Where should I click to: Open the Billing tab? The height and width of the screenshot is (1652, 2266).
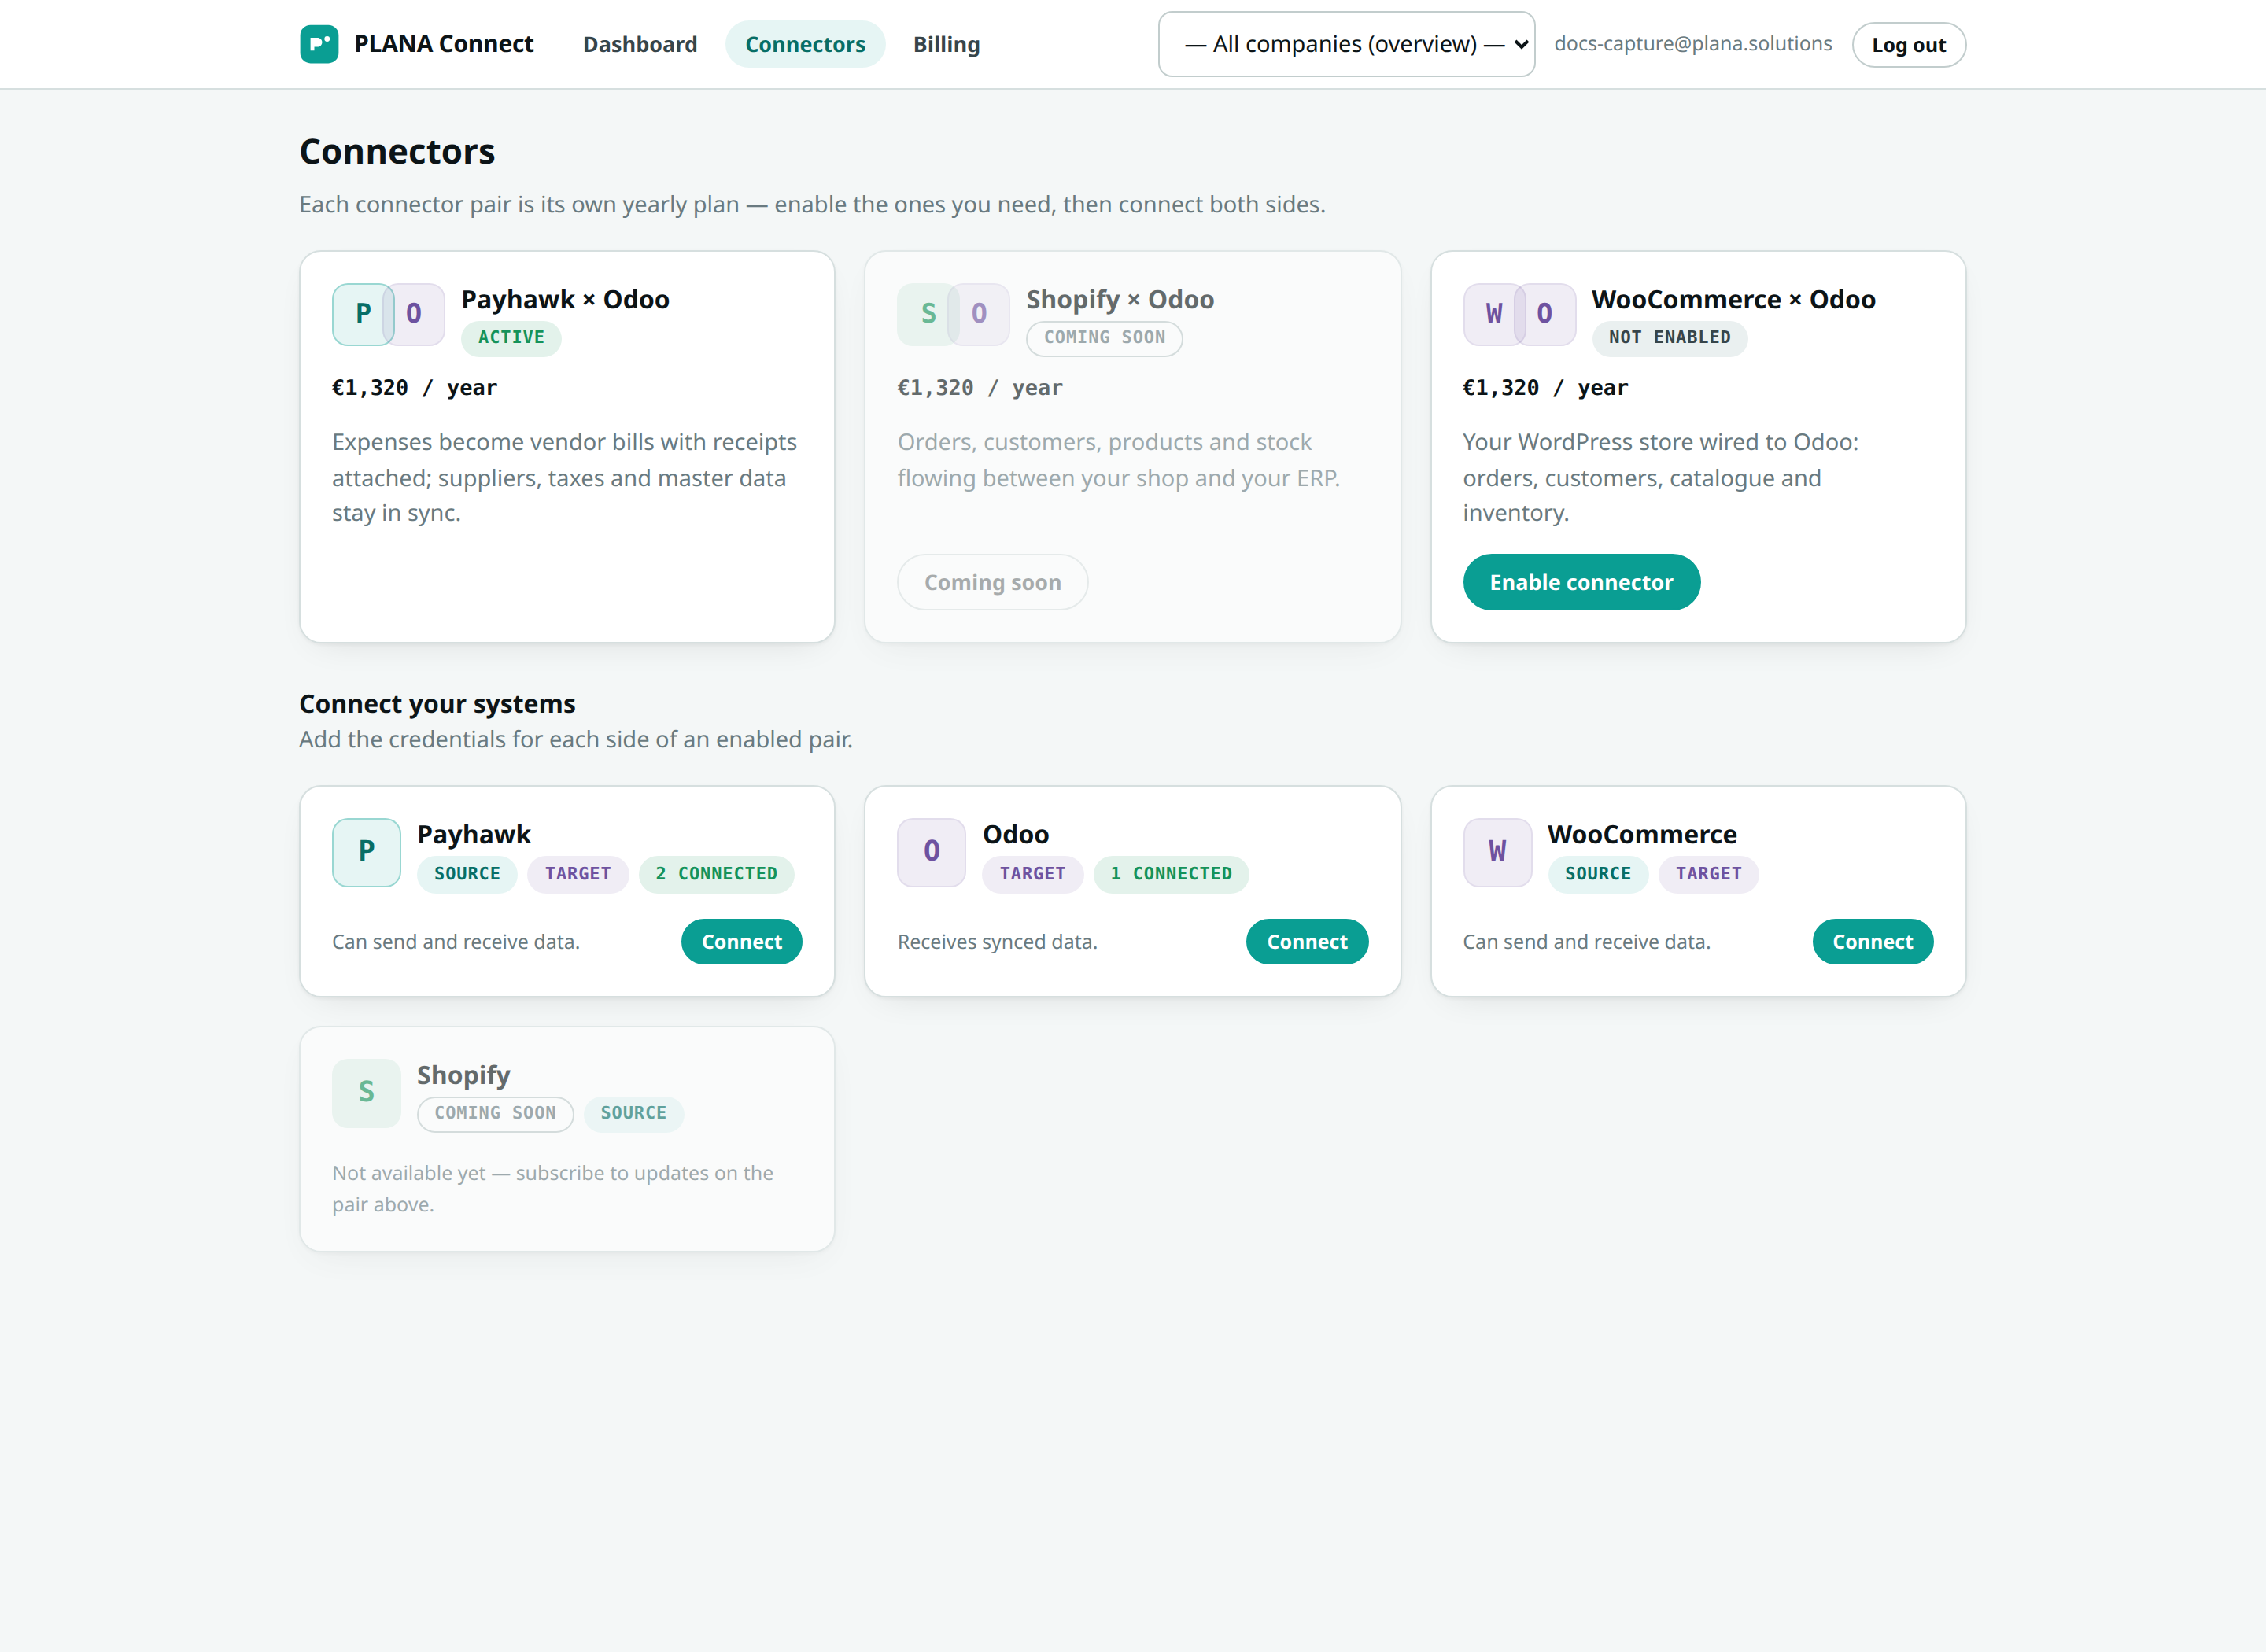pos(946,44)
